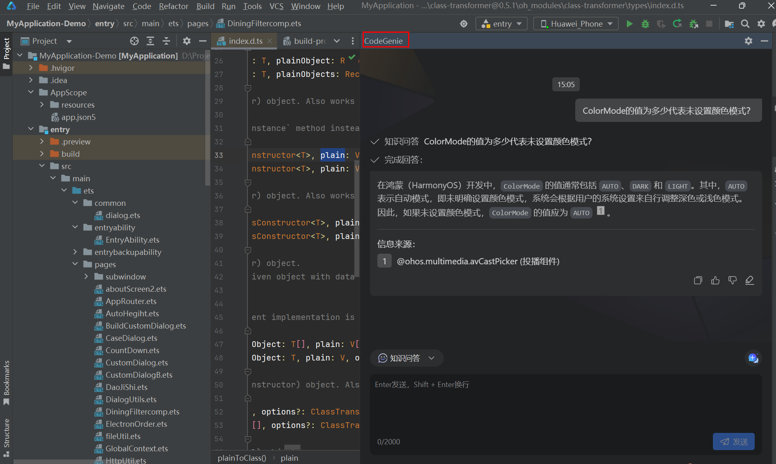Collapse all in Project panel
776x464 pixels.
click(x=166, y=41)
